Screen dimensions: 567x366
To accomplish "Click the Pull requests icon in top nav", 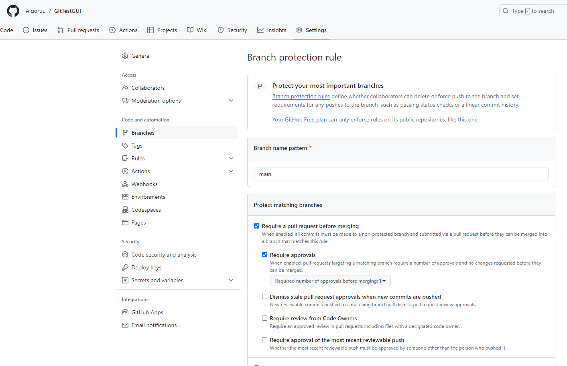I will click(61, 30).
